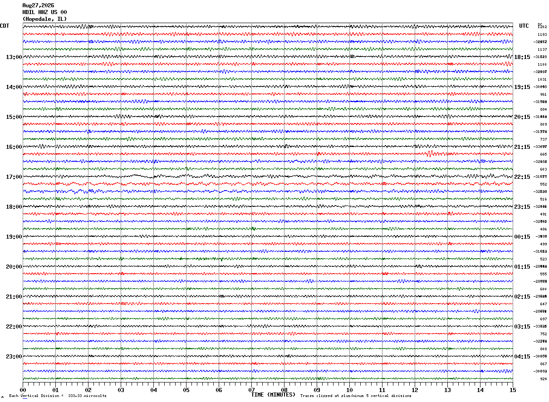Click the 20:00 CDT row label

[x=14, y=267]
